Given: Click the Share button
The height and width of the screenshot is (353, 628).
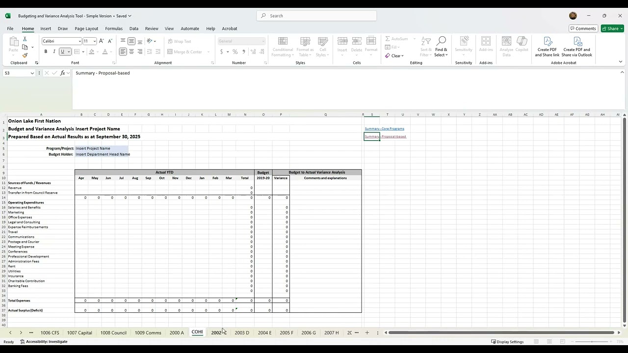Looking at the screenshot, I should click(612, 28).
